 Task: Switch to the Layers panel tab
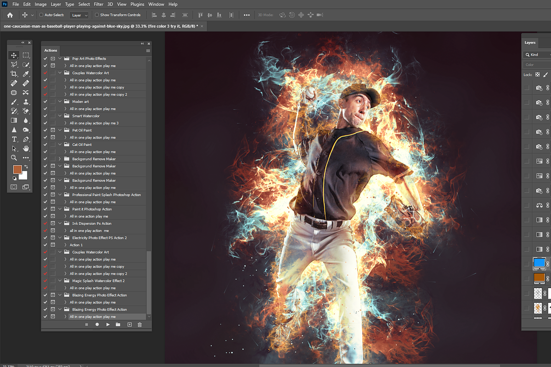[530, 42]
